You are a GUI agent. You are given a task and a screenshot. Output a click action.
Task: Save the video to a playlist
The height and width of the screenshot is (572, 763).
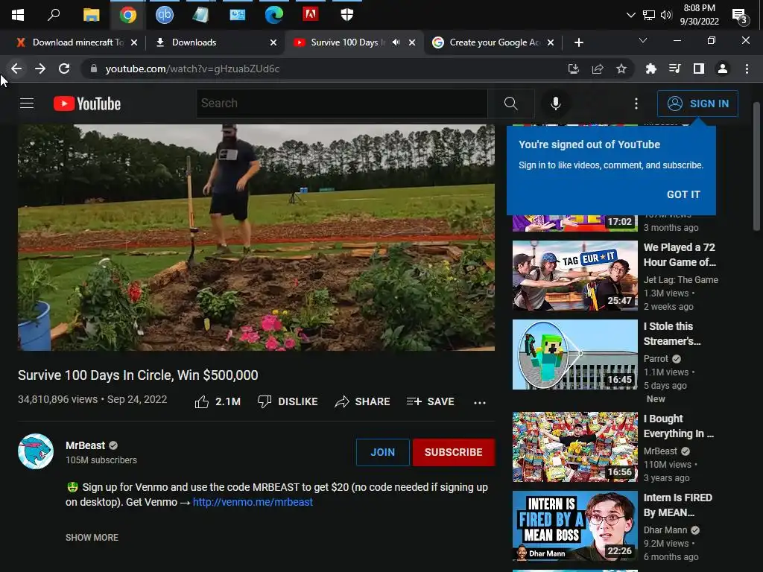click(430, 401)
